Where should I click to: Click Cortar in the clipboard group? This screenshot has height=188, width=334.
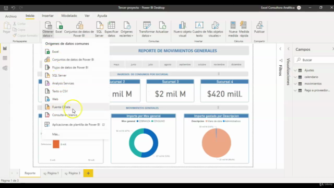click(19, 23)
